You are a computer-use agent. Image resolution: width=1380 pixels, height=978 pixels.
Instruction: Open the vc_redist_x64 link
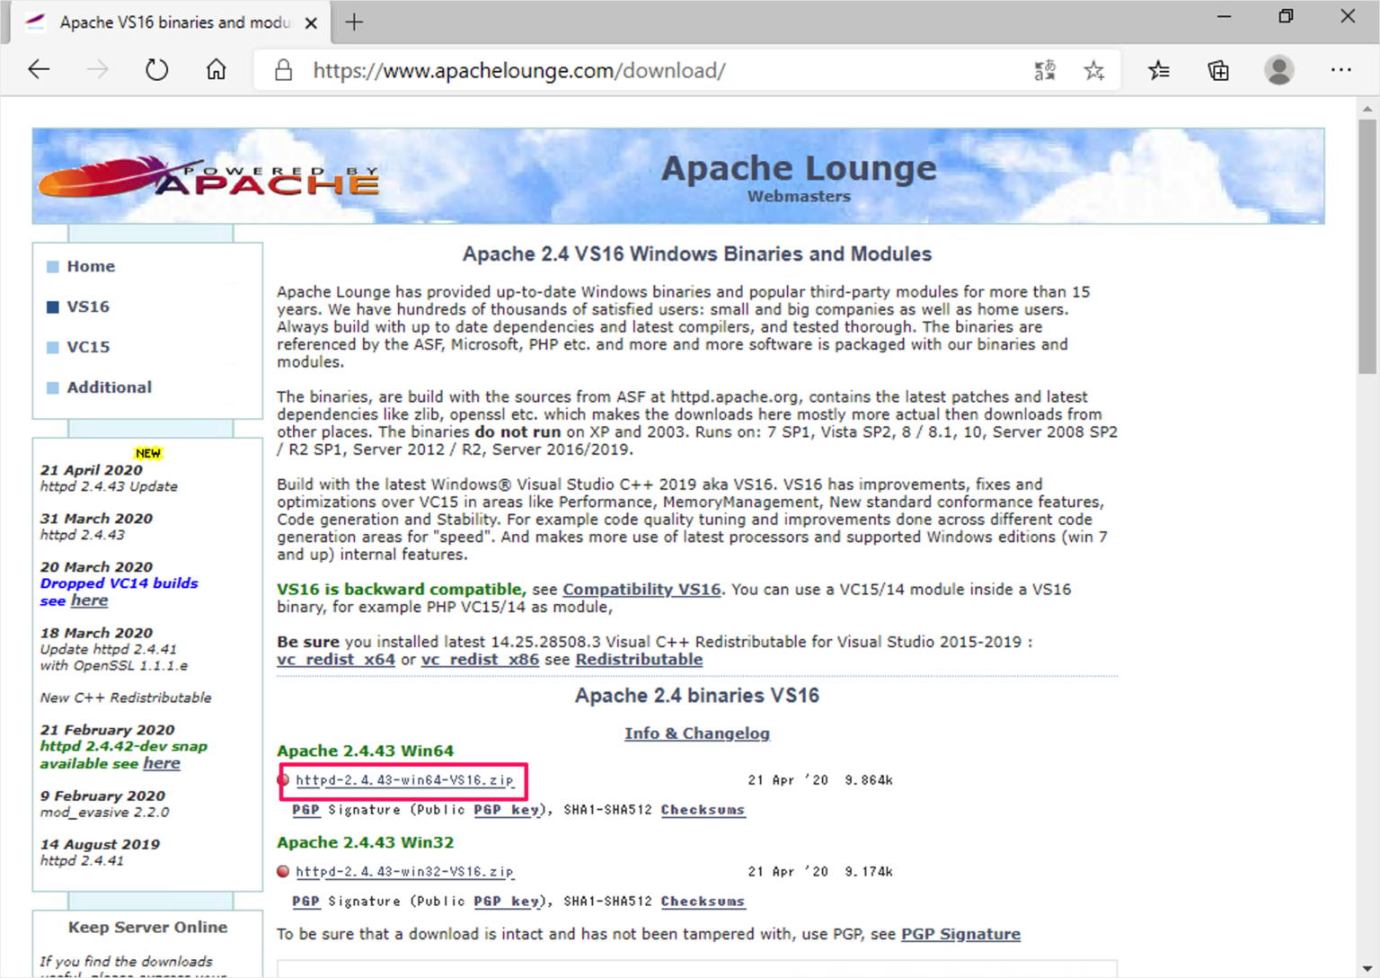tap(336, 659)
